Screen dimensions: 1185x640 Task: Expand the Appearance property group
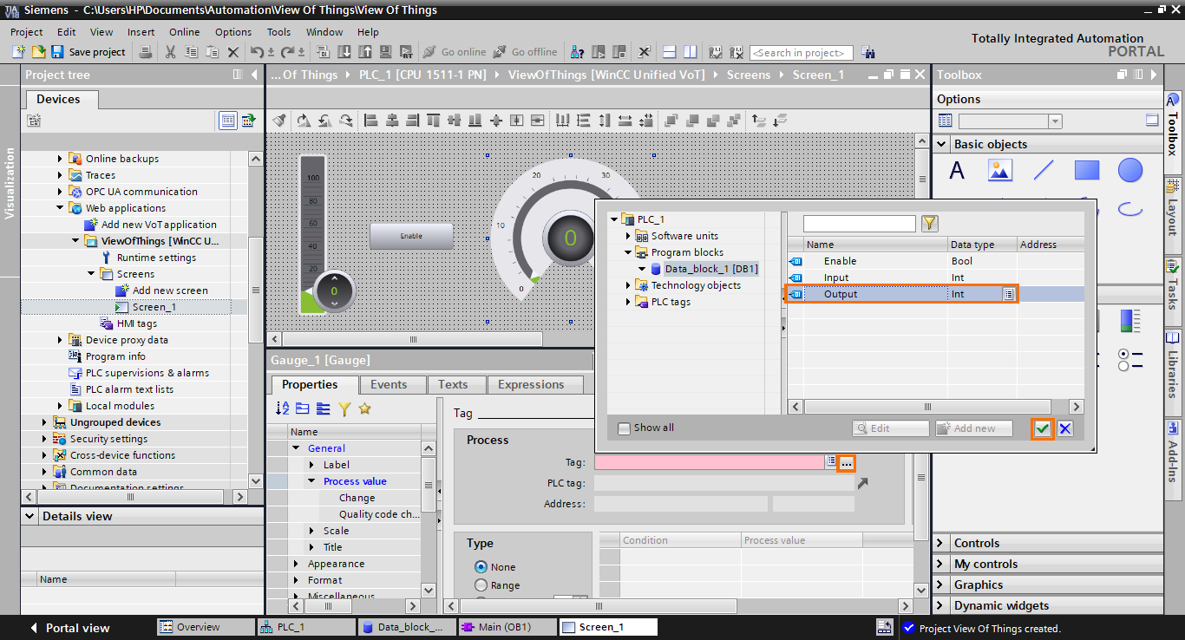296,564
